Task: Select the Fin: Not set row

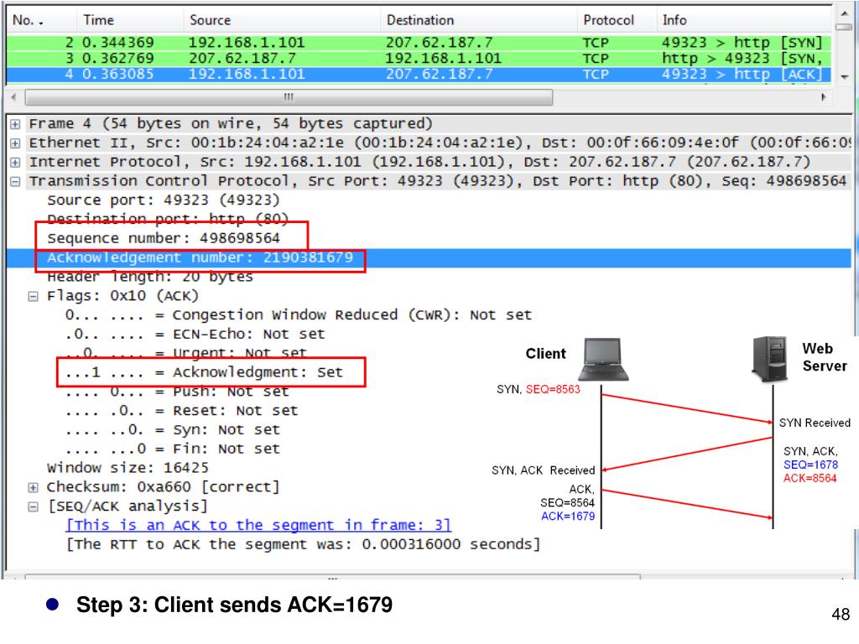Action: point(173,449)
